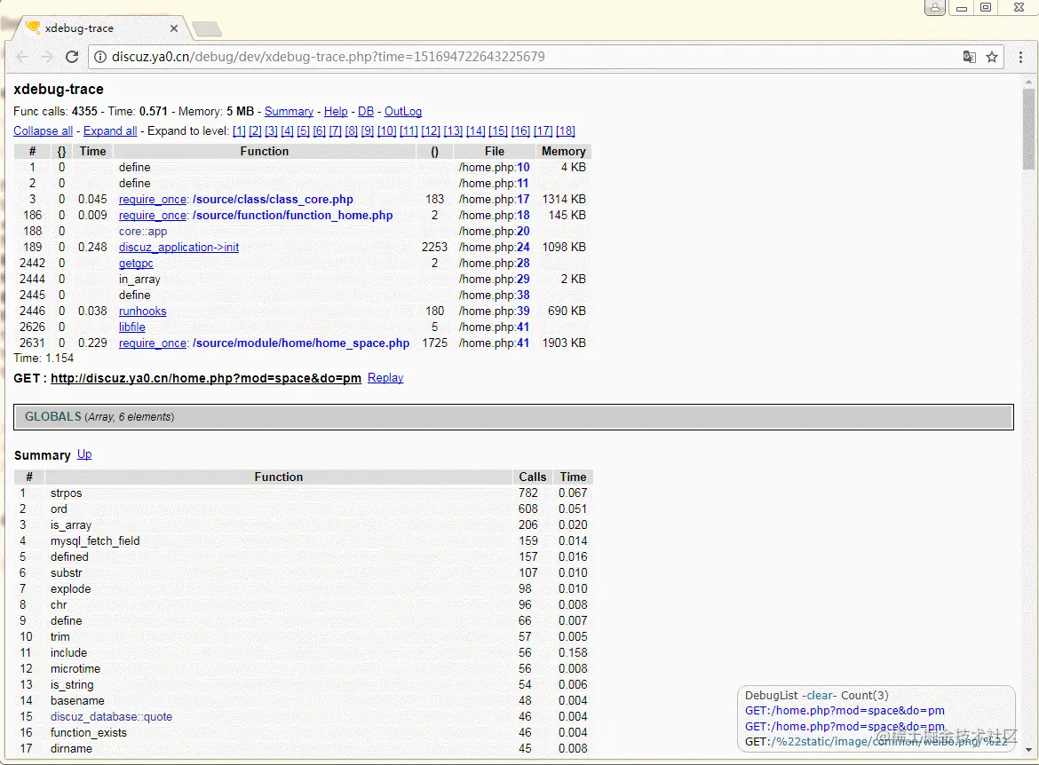Open the discuz_database::quote summary entry
This screenshot has height=765, width=1039.
point(111,717)
